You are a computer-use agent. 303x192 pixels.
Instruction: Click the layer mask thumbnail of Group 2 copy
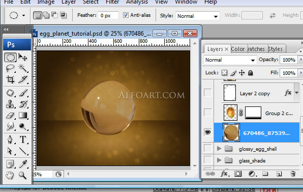pyautogui.click(x=253, y=113)
